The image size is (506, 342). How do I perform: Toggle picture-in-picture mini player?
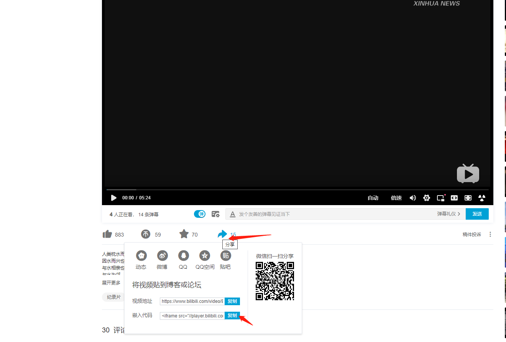click(440, 198)
